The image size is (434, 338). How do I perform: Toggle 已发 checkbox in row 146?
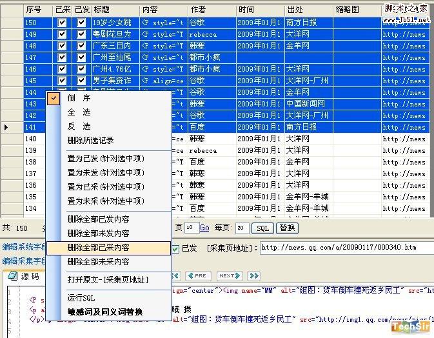(81, 69)
